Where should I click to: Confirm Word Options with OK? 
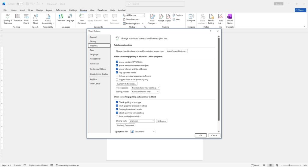click(201, 135)
